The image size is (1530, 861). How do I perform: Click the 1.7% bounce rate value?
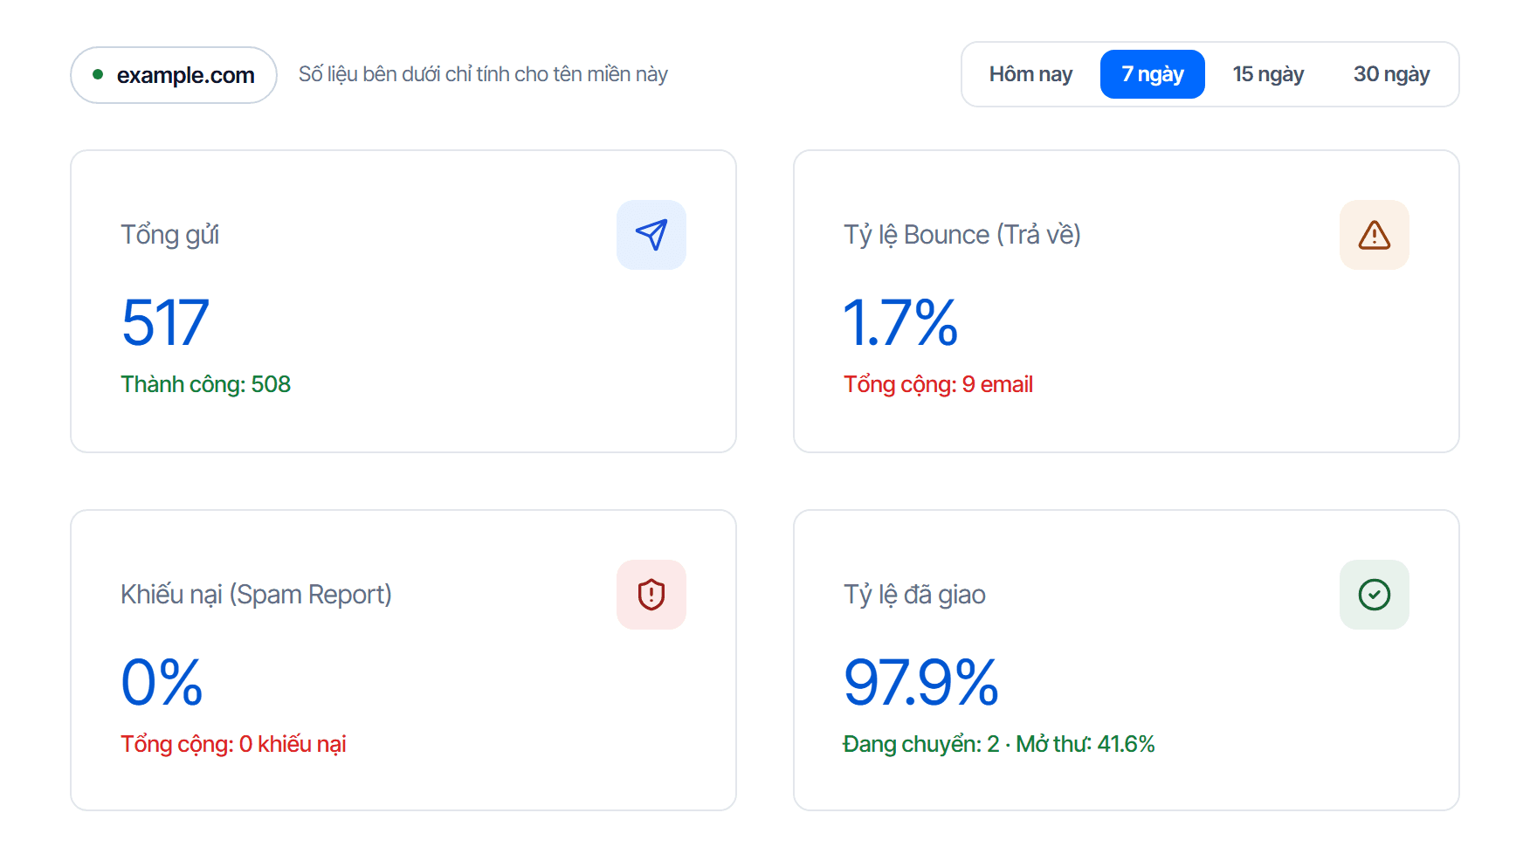(900, 322)
